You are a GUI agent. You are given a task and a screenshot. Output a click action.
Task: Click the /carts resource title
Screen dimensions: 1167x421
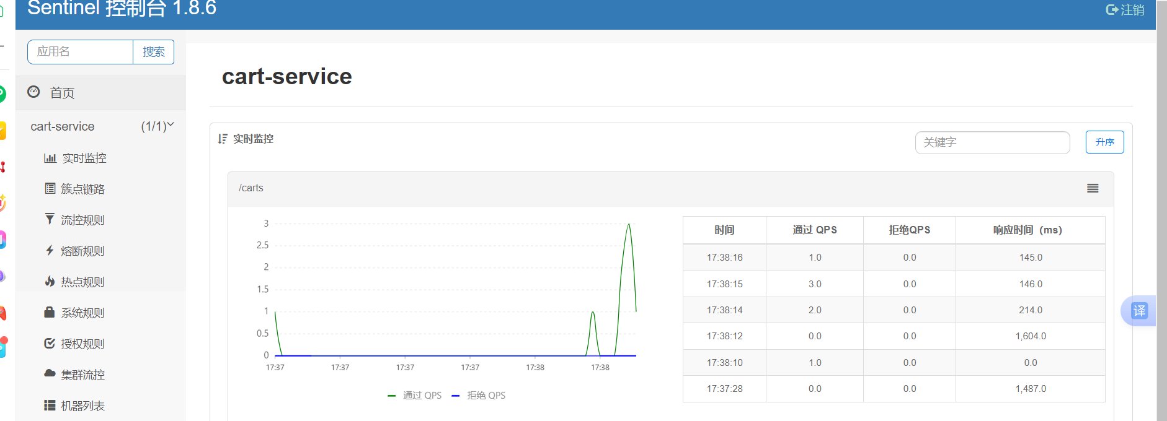pyautogui.click(x=251, y=188)
